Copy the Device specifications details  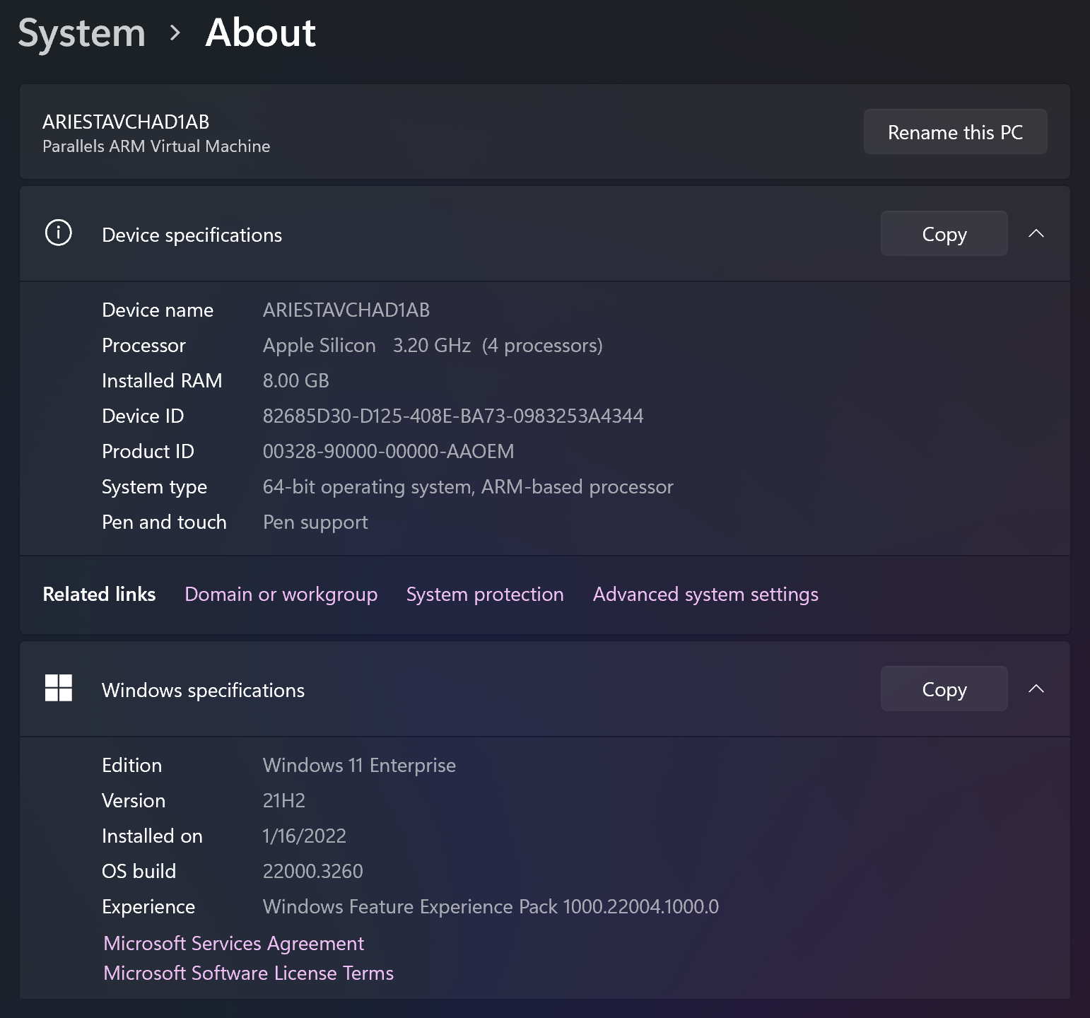point(944,233)
